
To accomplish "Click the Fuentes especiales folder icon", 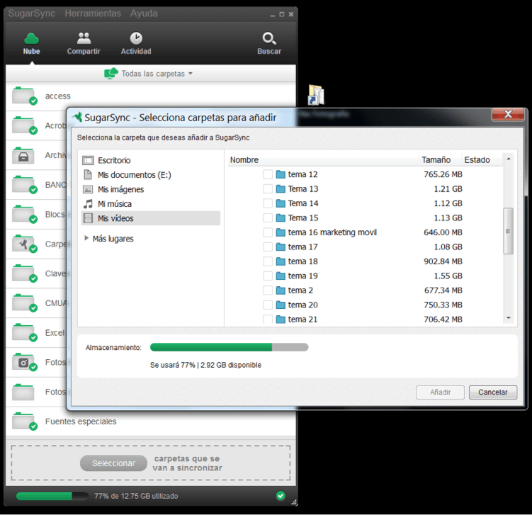I will [24, 421].
